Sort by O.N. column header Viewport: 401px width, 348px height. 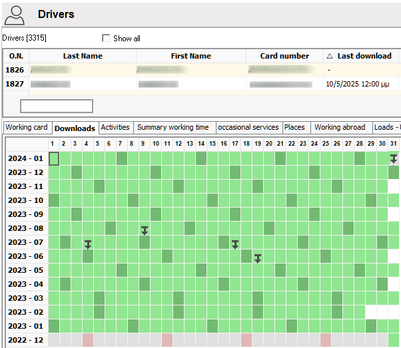[16, 56]
